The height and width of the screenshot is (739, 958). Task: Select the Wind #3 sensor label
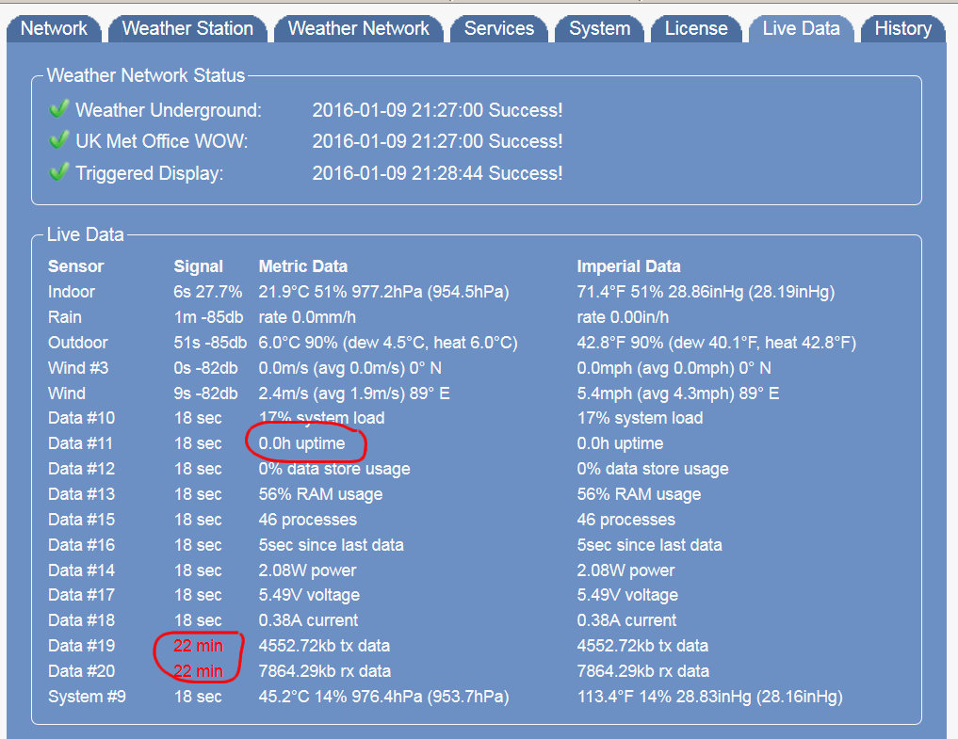78,368
